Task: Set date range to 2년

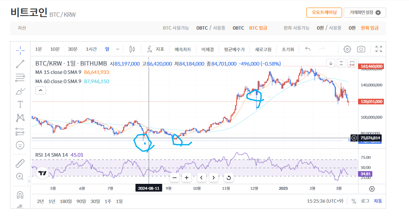Action: (x=40, y=201)
